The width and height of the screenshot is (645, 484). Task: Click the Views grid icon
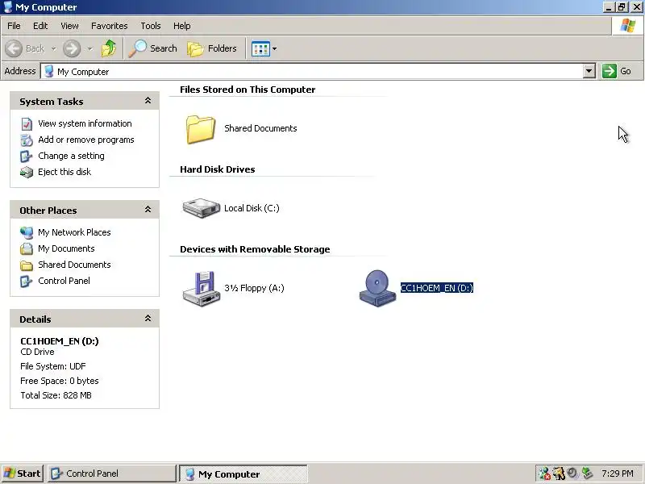point(260,49)
